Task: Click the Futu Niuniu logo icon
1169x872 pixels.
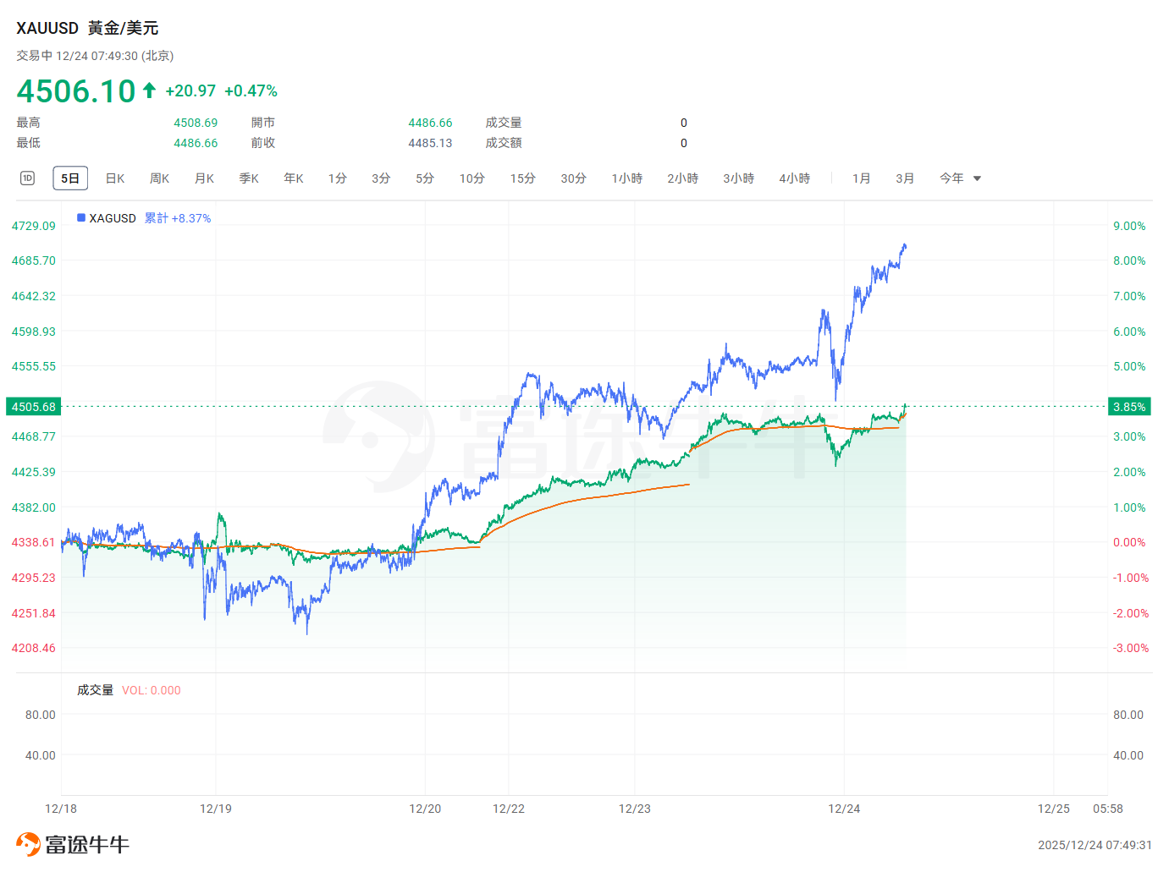Action: [x=28, y=844]
